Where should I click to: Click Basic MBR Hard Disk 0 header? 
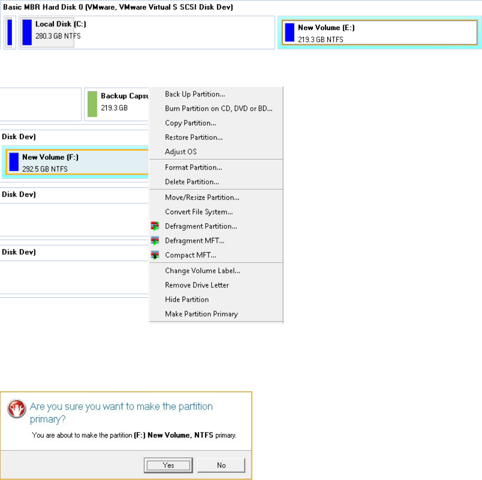coord(118,7)
